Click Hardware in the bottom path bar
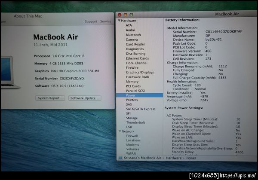 click(174, 158)
